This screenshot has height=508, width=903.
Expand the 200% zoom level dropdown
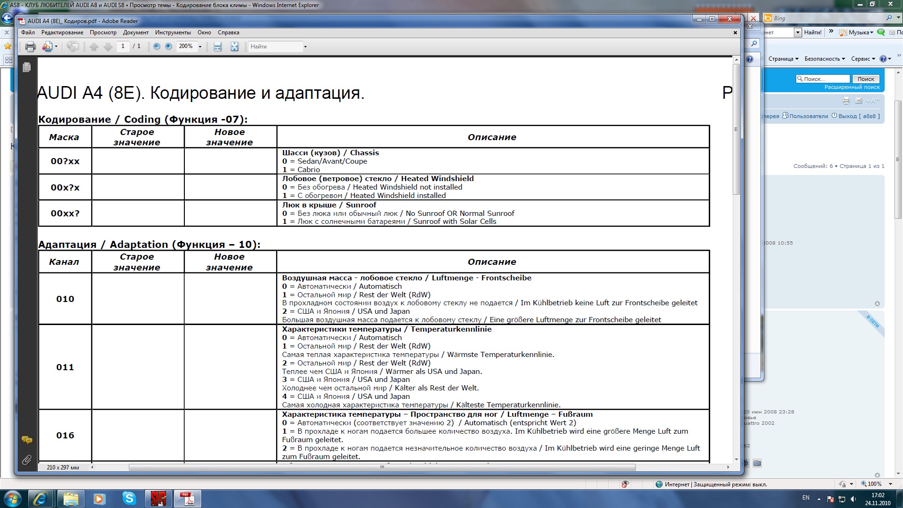(200, 47)
